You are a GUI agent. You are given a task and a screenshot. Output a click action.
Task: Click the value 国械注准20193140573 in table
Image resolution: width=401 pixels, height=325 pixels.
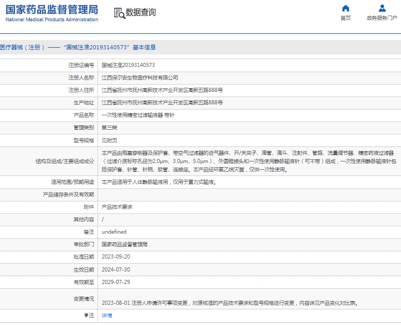[128, 65]
